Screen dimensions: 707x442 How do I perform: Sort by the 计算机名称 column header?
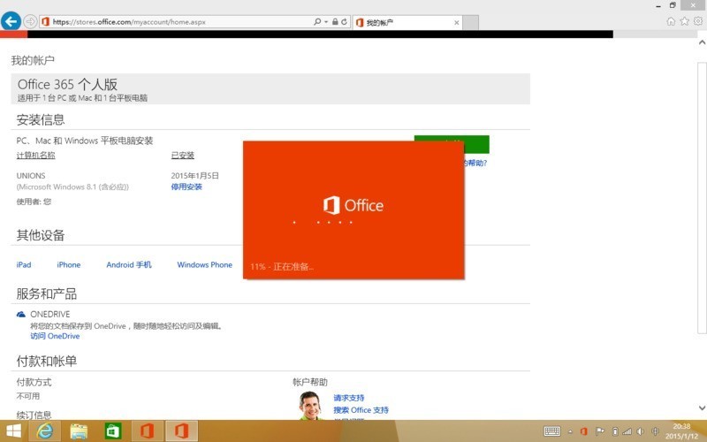35,156
